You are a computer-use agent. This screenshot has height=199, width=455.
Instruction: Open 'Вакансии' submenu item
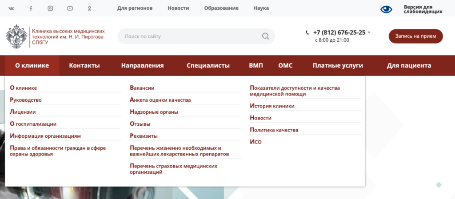click(x=142, y=88)
